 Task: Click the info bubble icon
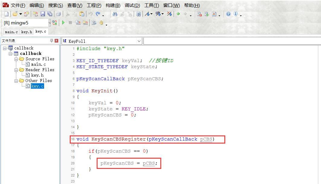pyautogui.click(x=236, y=14)
